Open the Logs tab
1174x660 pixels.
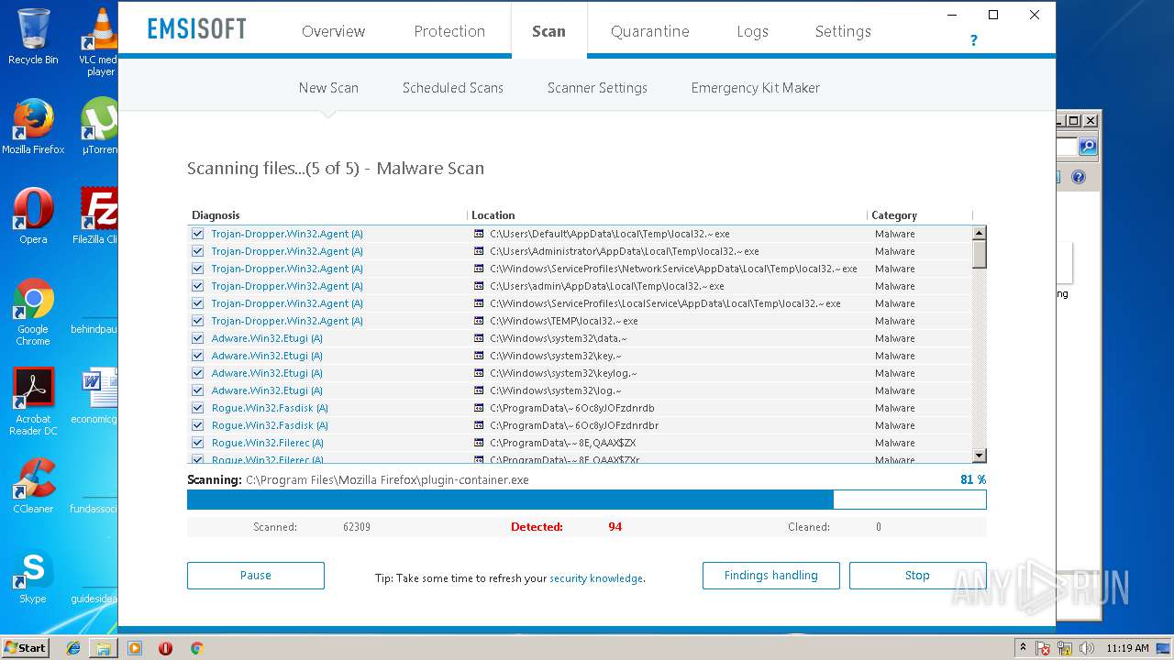[752, 31]
